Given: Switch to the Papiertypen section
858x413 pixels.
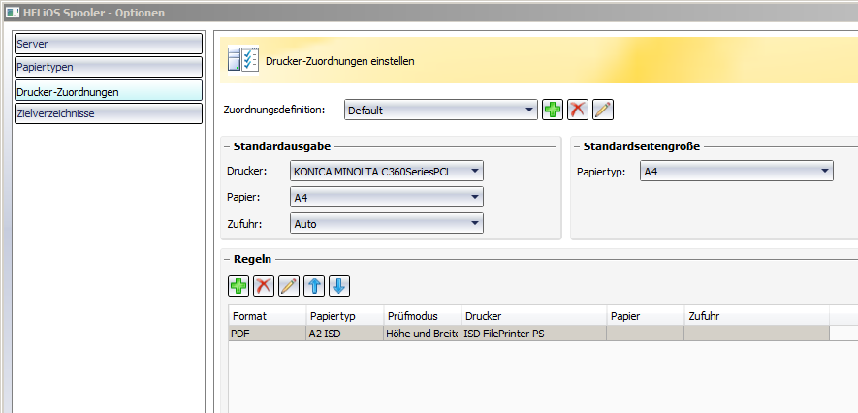Looking at the screenshot, I should 109,67.
